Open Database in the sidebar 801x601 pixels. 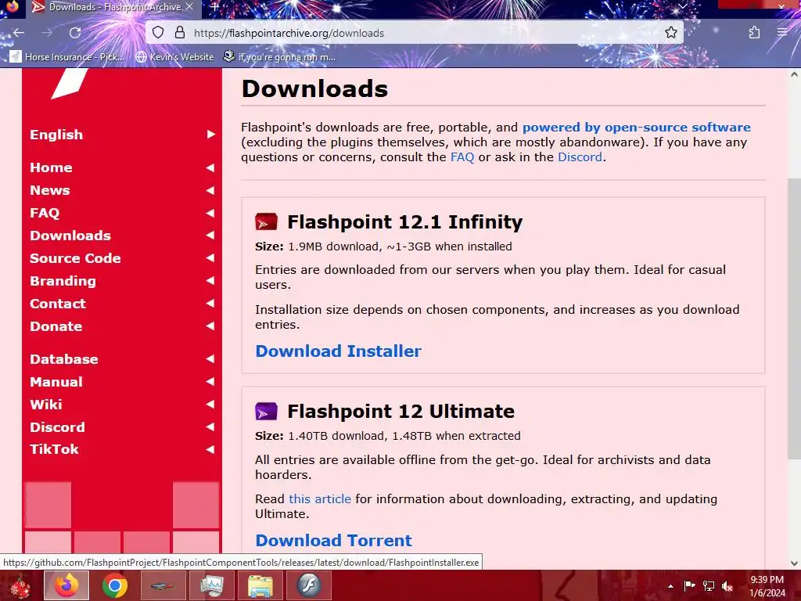[x=122, y=359]
